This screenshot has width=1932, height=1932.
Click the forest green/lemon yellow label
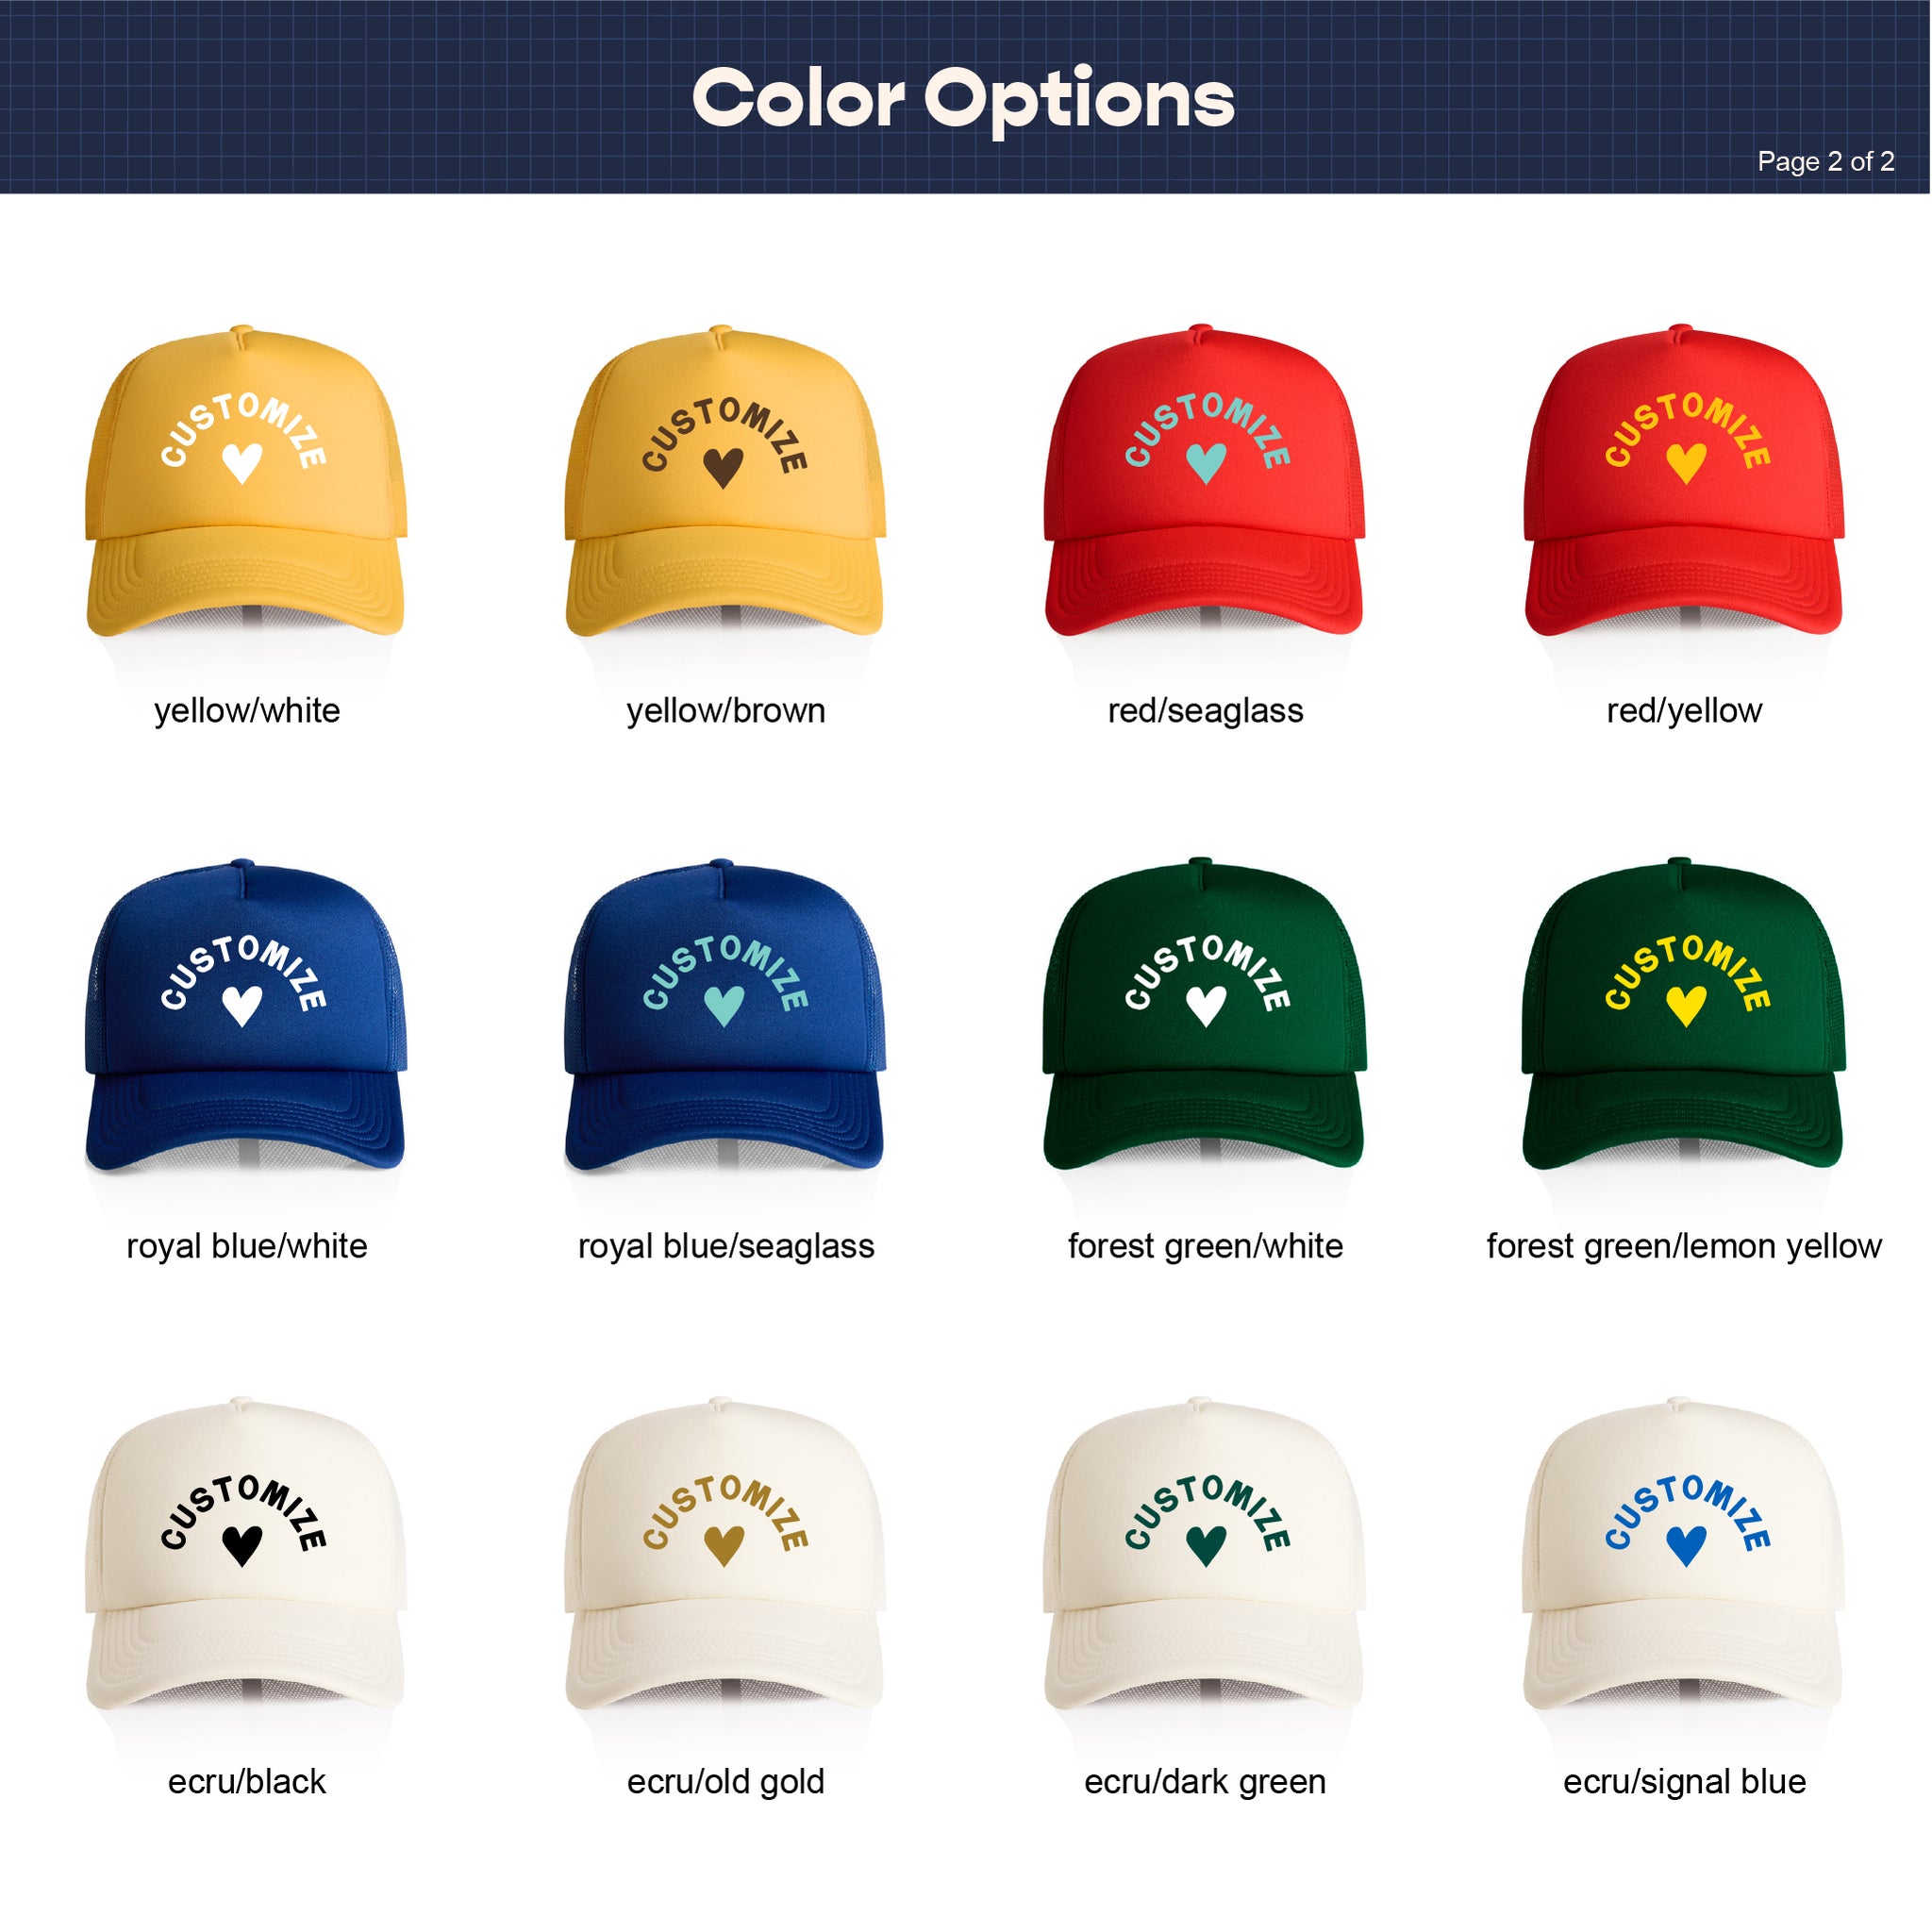click(x=1684, y=1246)
